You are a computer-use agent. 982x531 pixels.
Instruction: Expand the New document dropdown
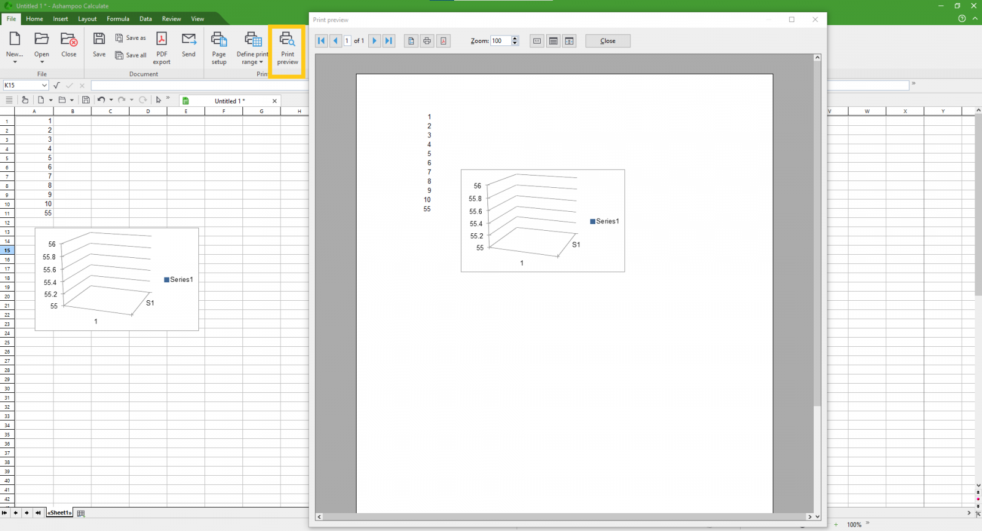tap(15, 62)
